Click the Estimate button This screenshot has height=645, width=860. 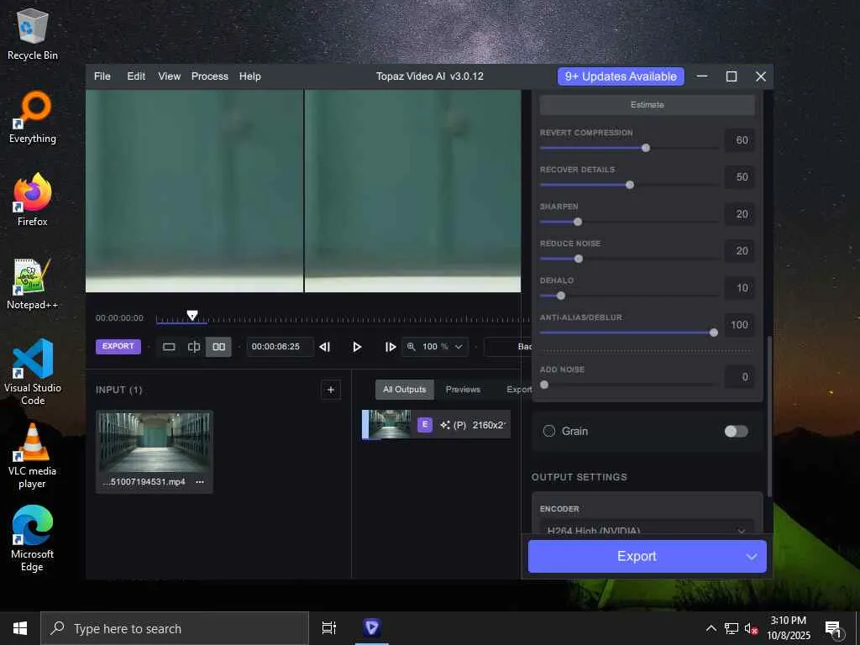tap(648, 105)
